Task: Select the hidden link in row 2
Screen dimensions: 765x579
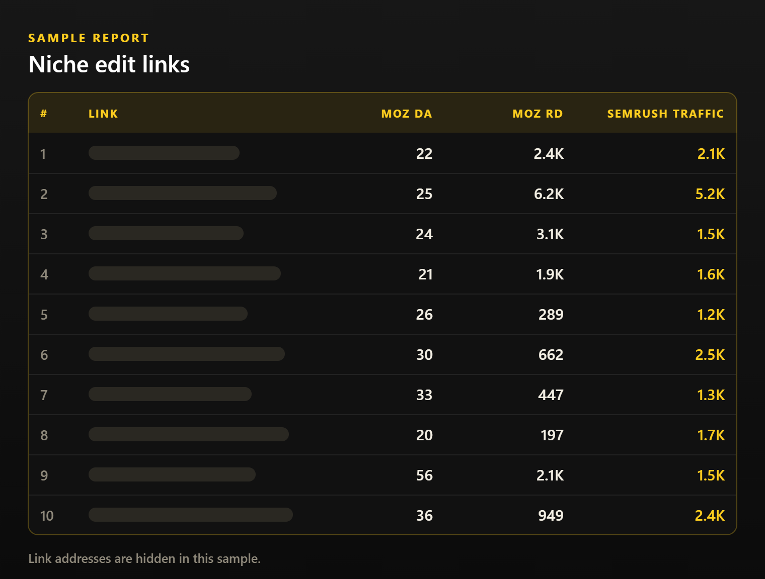Action: (183, 193)
